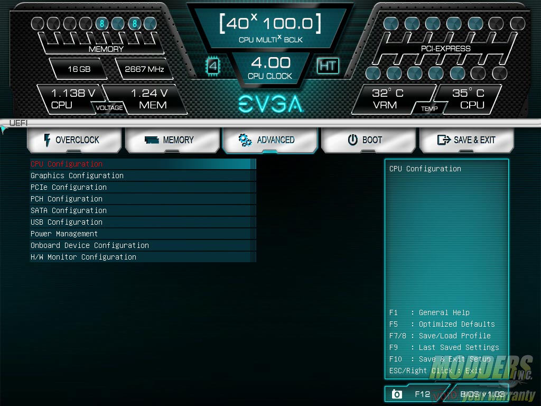Click the exit arrow icon
Image resolution: width=541 pixels, height=406 pixels.
click(x=444, y=140)
